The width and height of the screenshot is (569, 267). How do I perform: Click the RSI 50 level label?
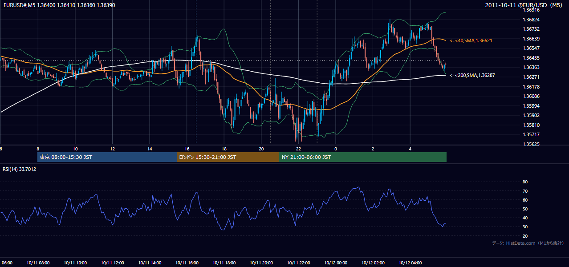click(x=525, y=209)
